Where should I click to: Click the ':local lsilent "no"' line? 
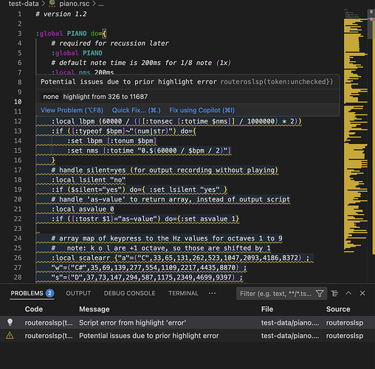(89, 180)
